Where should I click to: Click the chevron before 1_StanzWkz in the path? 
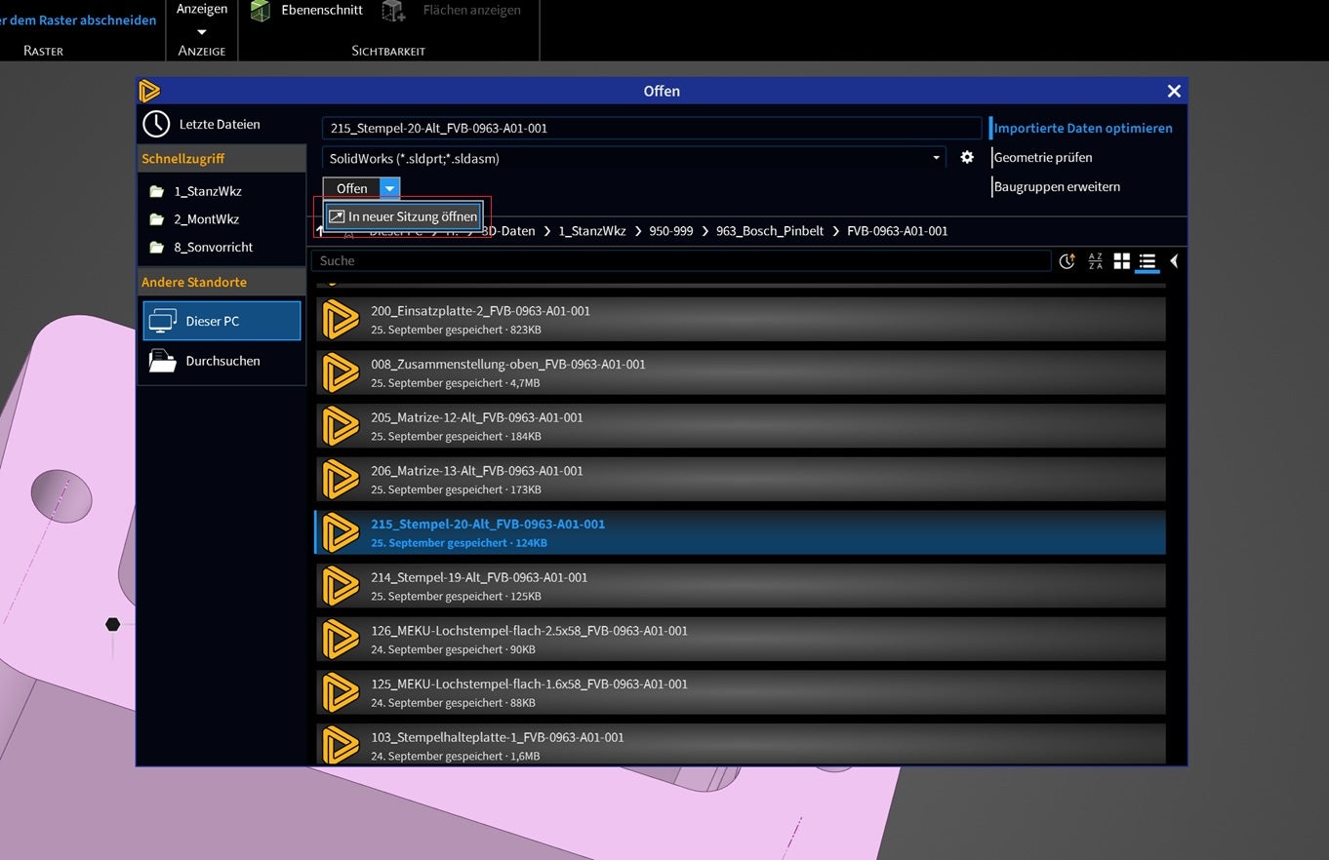click(548, 231)
